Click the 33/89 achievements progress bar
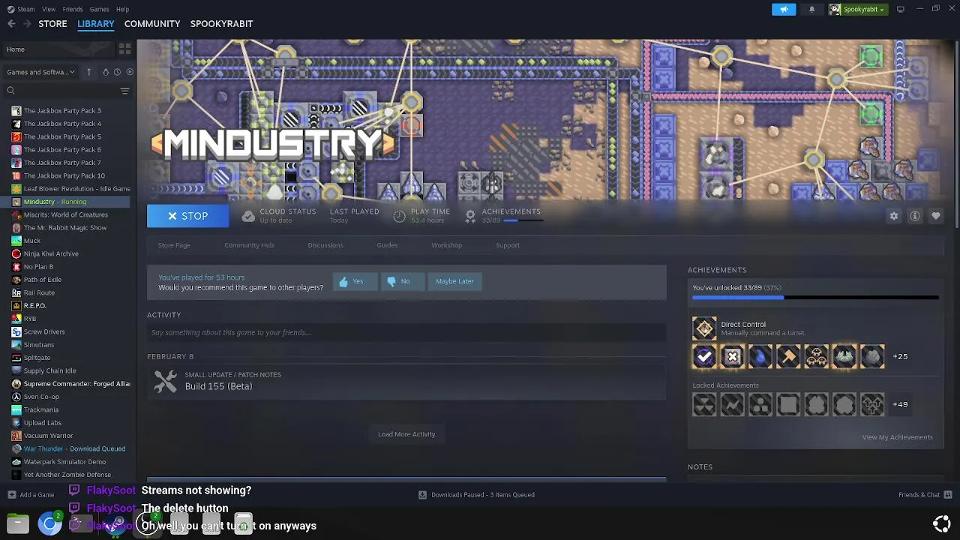Screen dimensions: 960x540 pos(815,298)
